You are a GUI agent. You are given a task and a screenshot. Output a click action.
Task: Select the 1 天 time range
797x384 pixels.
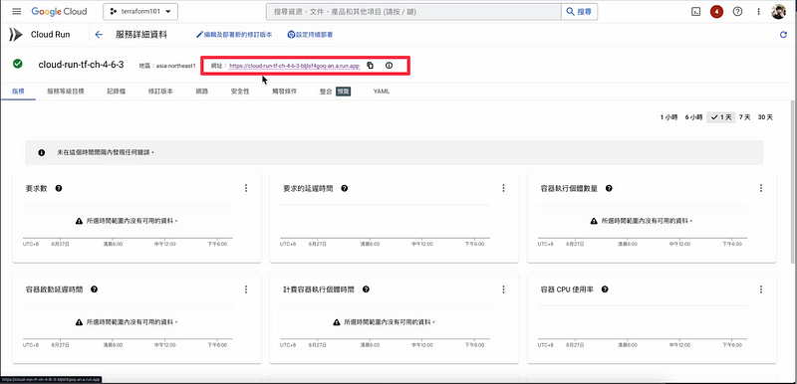click(x=721, y=117)
